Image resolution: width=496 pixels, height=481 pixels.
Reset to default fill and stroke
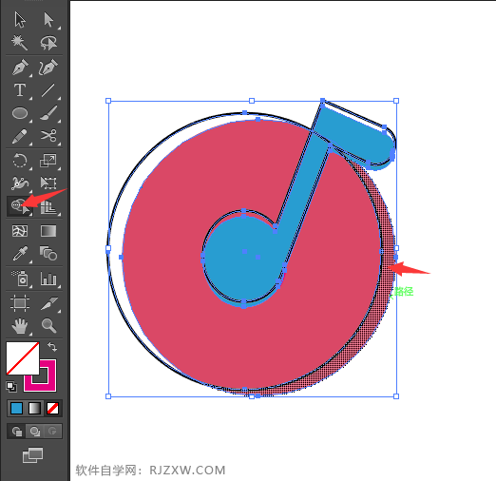coord(11,387)
